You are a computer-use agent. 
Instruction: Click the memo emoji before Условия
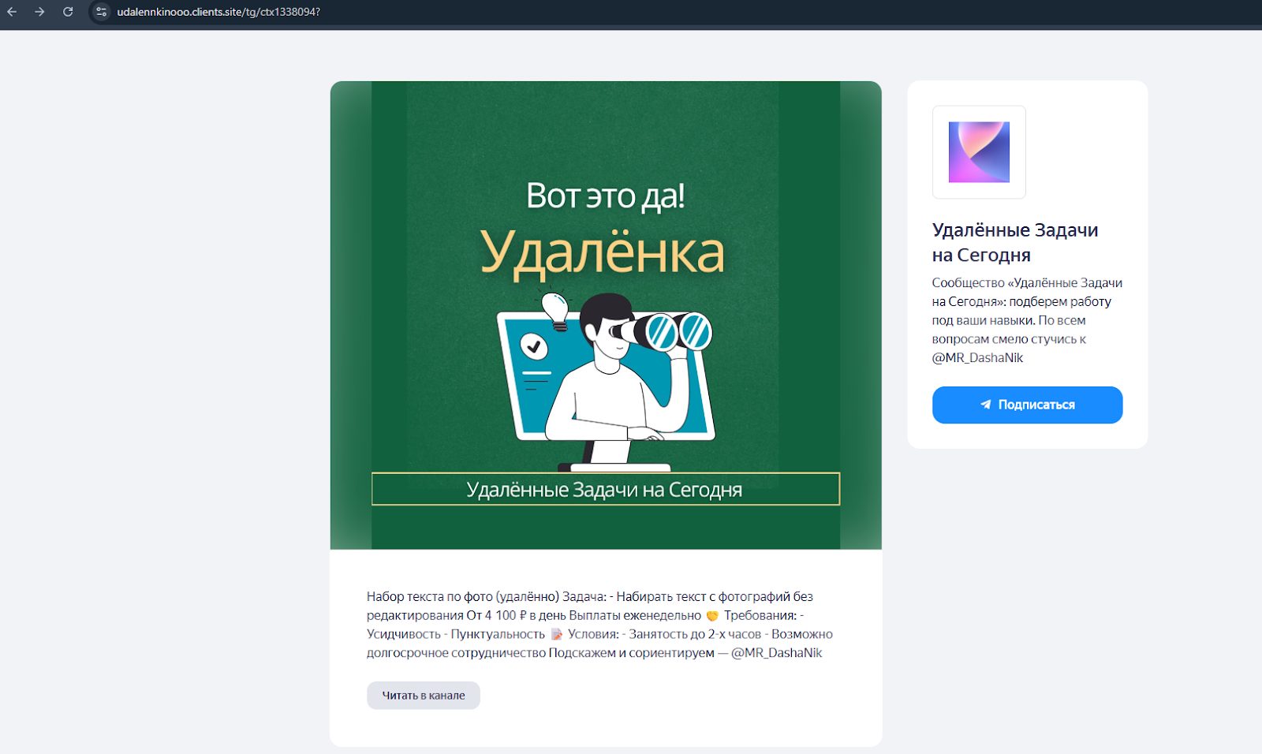pyautogui.click(x=556, y=634)
